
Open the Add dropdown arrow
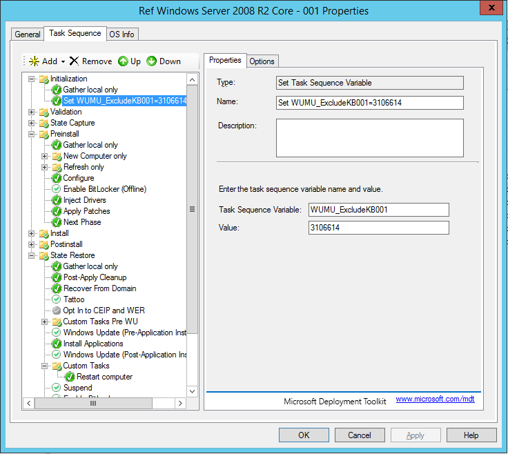(x=63, y=61)
